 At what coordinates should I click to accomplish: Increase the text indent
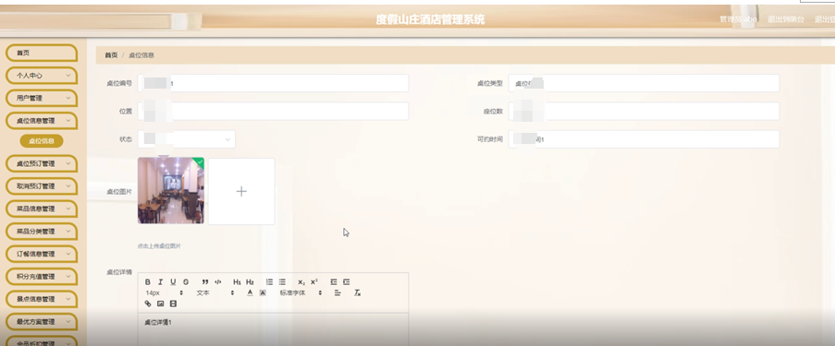tap(347, 282)
